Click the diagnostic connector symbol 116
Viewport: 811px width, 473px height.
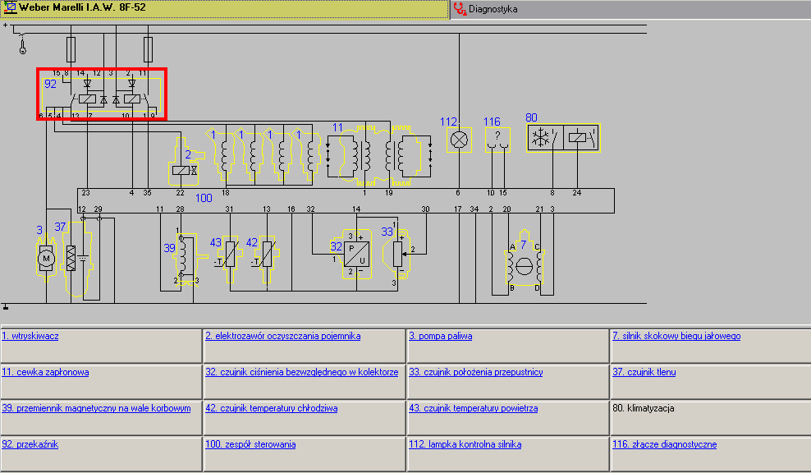(x=497, y=140)
